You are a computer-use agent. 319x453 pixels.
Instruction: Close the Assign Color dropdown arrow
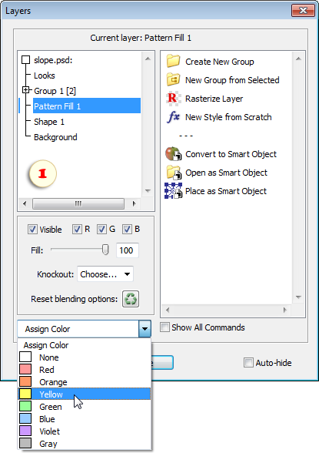coord(145,328)
